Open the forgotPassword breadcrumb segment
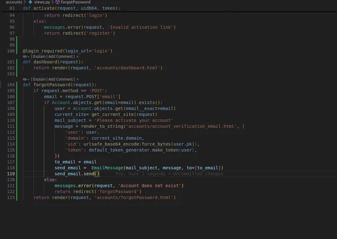Image resolution: width=337 pixels, height=239 pixels. tap(75, 2)
